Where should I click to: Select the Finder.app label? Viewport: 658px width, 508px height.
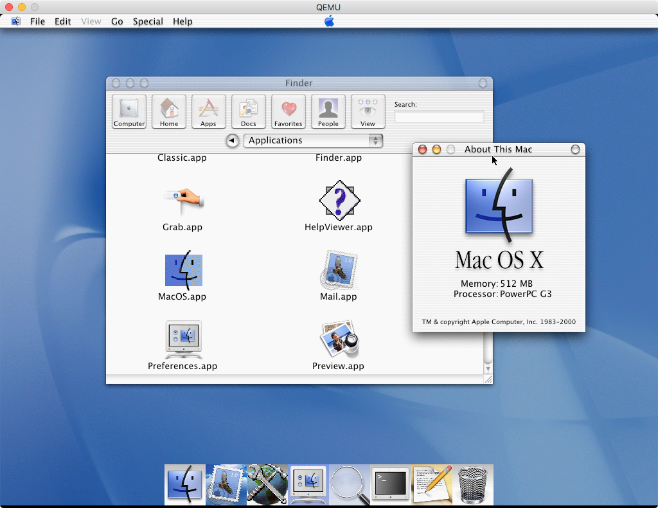click(339, 158)
